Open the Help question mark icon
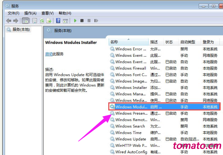Screen dimensions: 223x155 coord(58,21)
